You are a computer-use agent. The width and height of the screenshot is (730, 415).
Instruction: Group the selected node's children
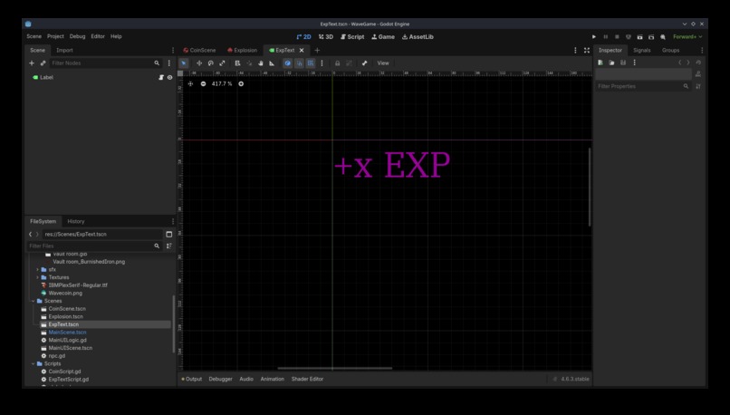pos(350,63)
